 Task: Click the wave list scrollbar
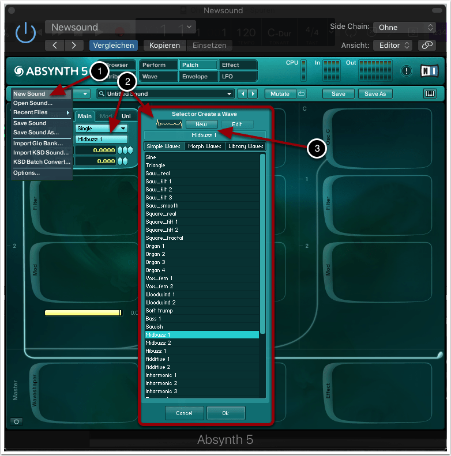pos(262,244)
